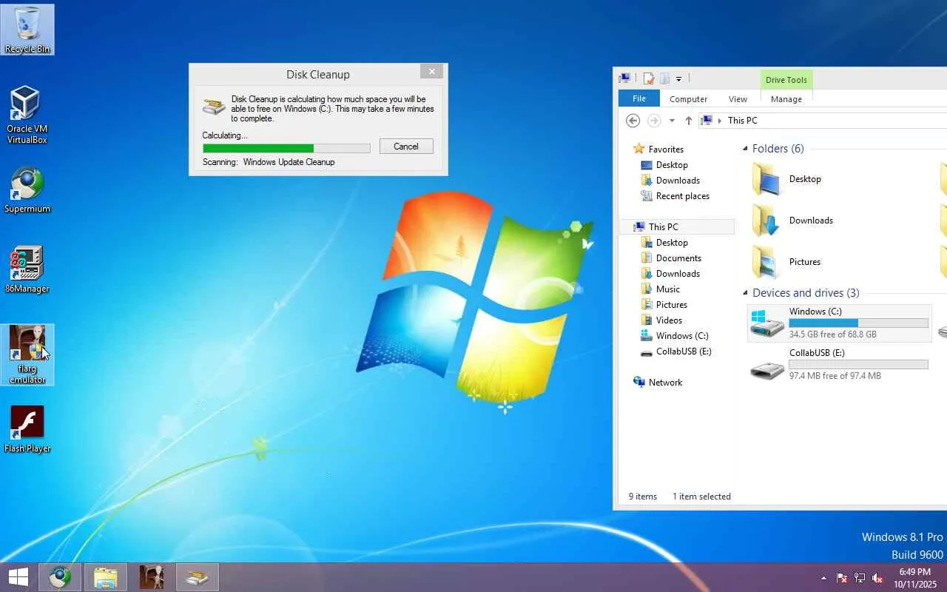
Task: Open the Recycle Bin desktop icon
Action: tap(28, 30)
